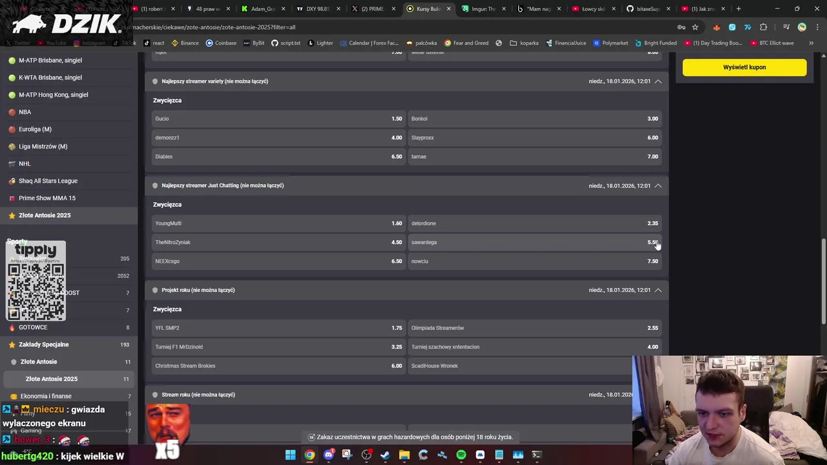Bet on delordione at odds 2.35
Screen dimensions: 827x465
(534, 223)
